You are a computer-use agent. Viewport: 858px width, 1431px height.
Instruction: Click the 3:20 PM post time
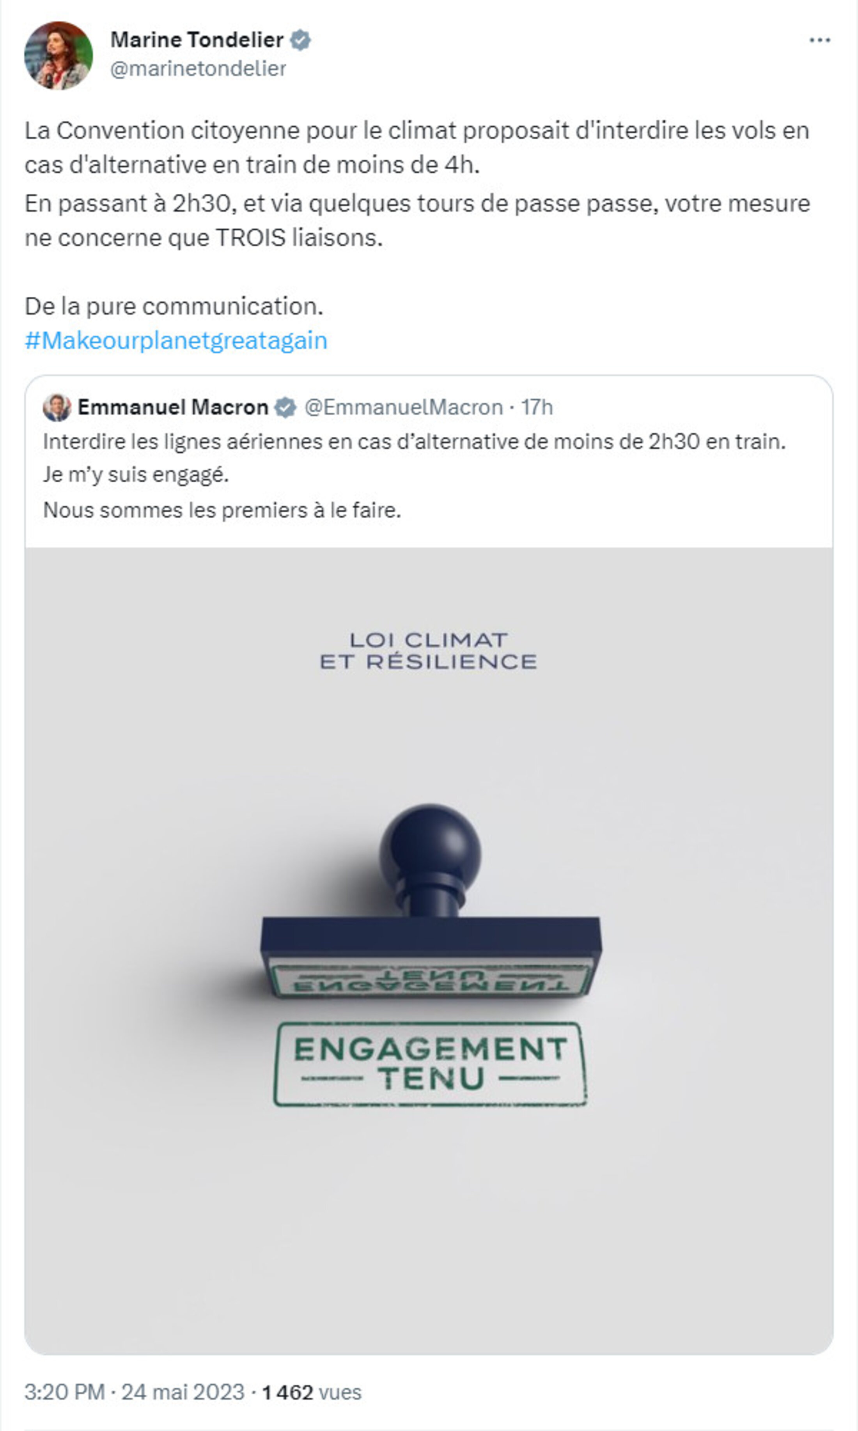(x=64, y=1392)
